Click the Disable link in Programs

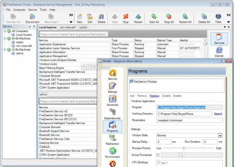pos(166,96)
